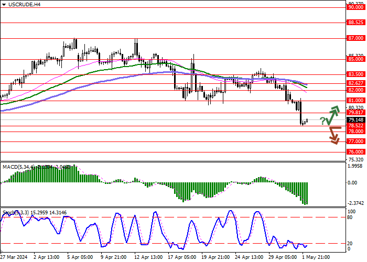
Task: Click the Stochastic scale value 80
Action: [350, 217]
